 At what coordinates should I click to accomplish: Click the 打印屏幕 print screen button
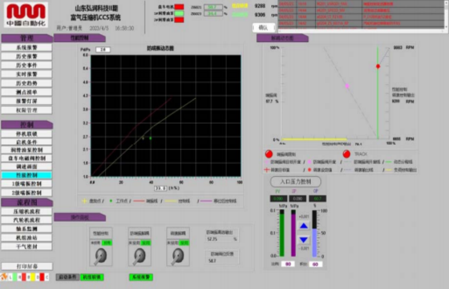[26, 267]
